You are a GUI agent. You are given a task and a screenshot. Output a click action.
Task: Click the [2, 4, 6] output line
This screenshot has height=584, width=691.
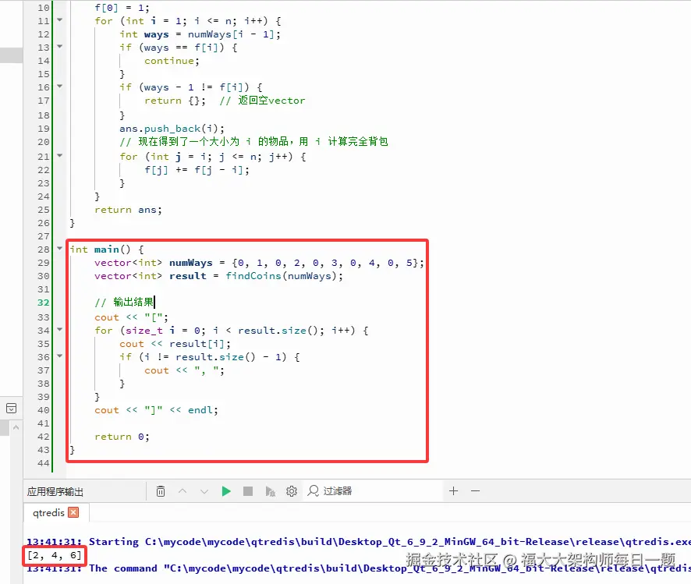55,555
